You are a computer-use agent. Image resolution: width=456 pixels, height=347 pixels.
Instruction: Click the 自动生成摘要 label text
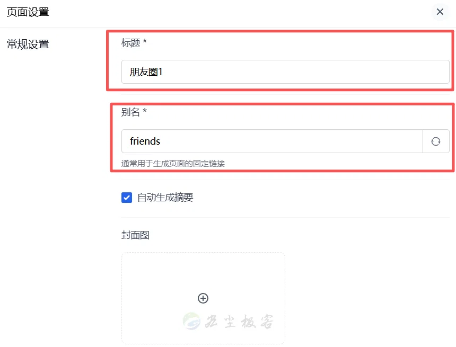point(165,198)
